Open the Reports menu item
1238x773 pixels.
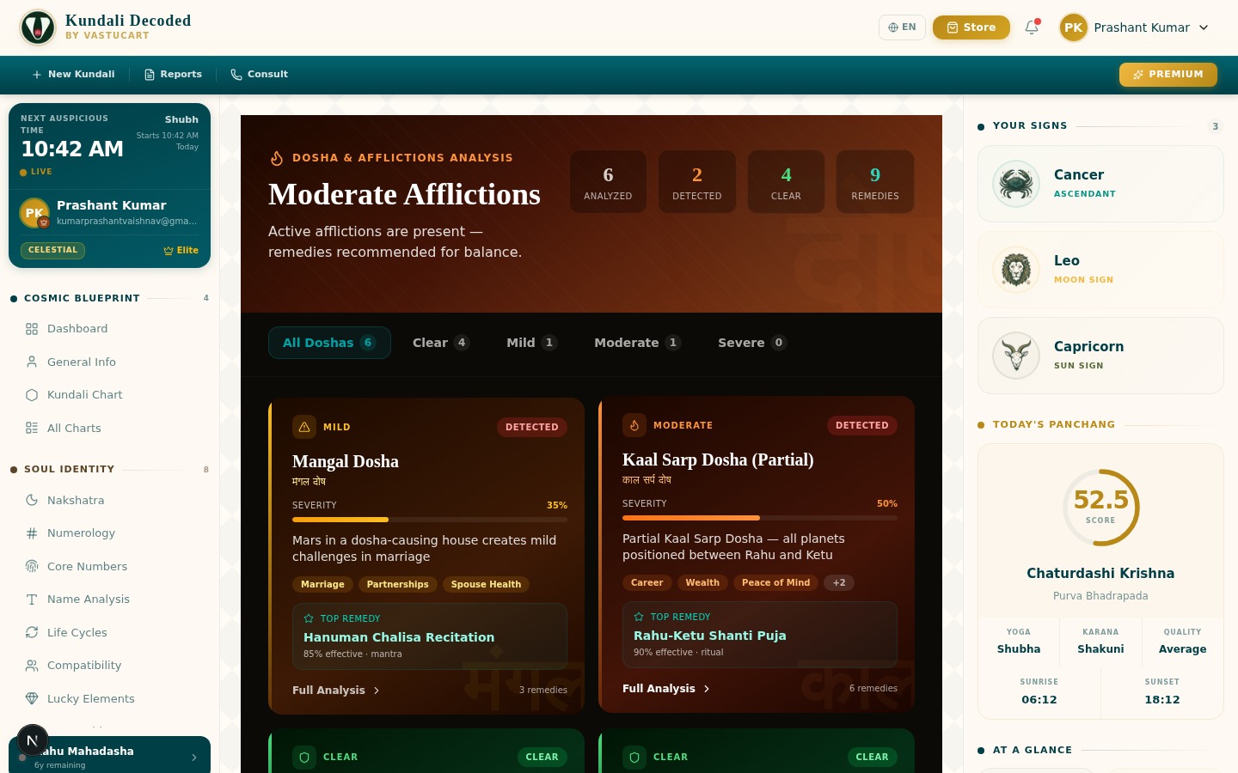[x=173, y=75]
